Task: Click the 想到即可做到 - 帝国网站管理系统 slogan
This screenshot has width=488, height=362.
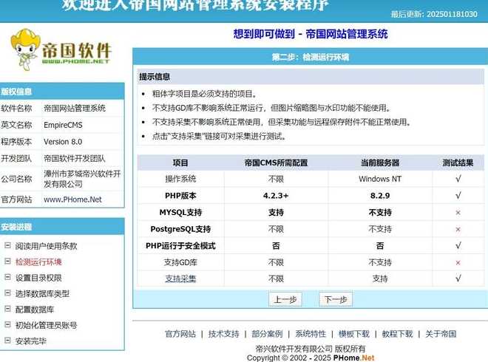Action: pyautogui.click(x=311, y=34)
